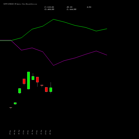The image size is (139, 139).
Task: Click the open value O: 466.00
Action: click(x=49, y=9)
